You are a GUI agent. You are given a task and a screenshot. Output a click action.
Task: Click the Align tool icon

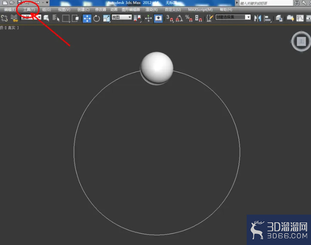(268, 18)
